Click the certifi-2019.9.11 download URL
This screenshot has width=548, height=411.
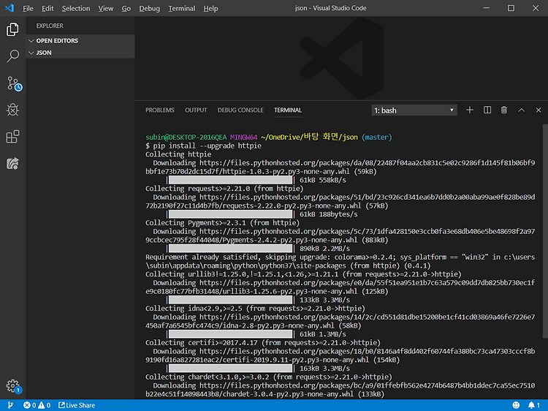pos(340,355)
